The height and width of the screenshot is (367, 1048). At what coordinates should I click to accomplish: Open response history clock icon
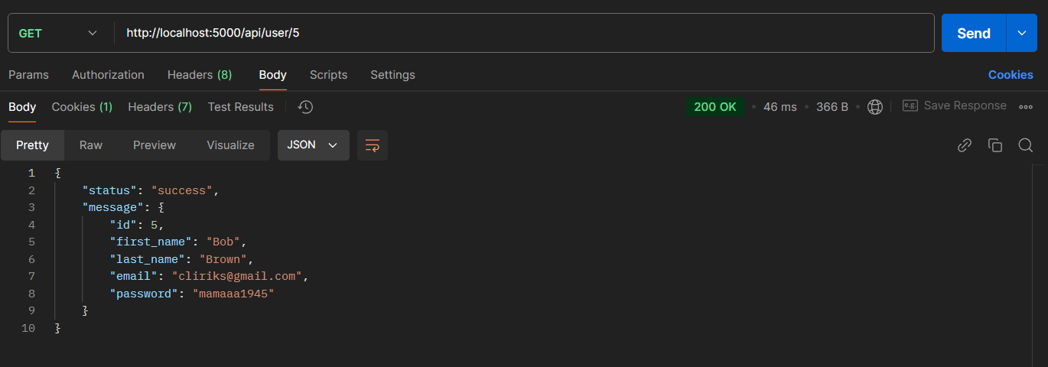[305, 107]
